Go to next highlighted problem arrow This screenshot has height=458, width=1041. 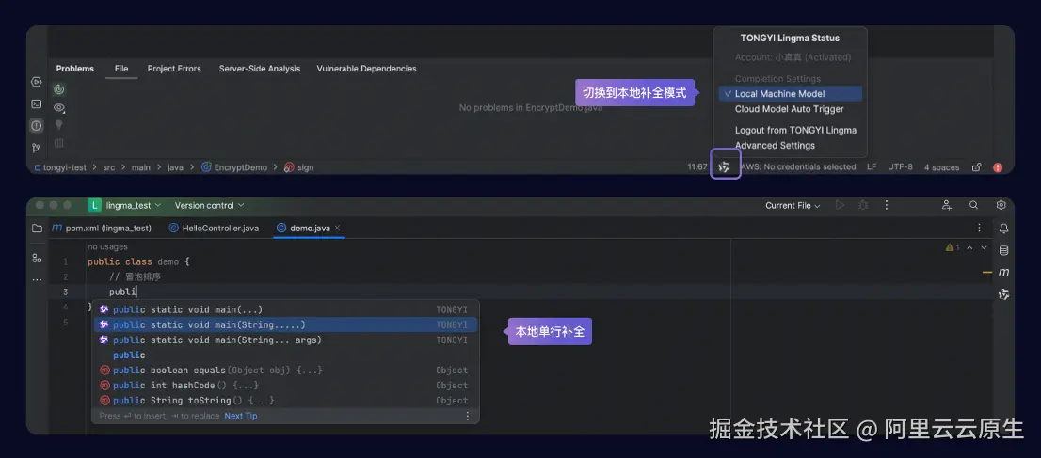pyautogui.click(x=984, y=247)
